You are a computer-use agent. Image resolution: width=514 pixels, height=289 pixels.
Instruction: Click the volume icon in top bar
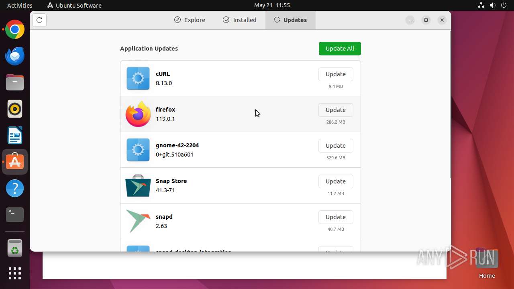pyautogui.click(x=493, y=5)
